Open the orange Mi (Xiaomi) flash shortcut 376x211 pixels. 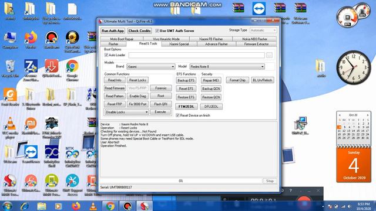[x=31, y=126]
